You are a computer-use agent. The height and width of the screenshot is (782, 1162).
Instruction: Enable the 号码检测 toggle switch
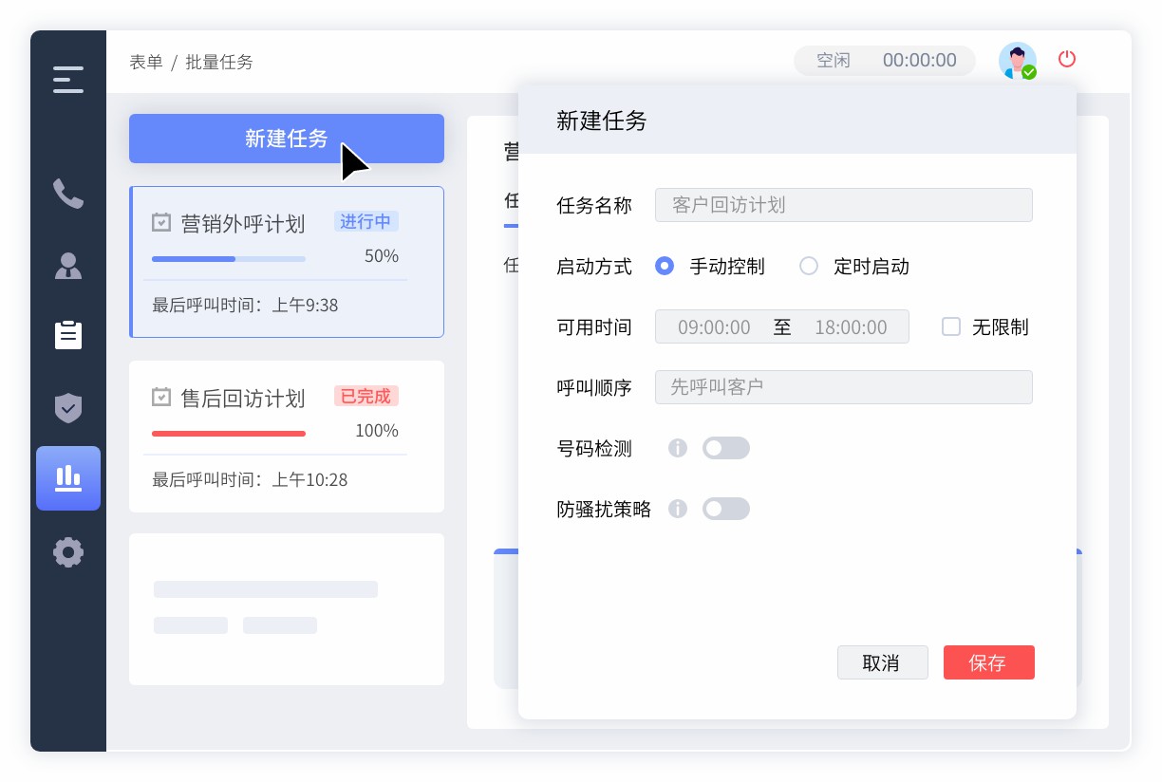[x=726, y=448]
